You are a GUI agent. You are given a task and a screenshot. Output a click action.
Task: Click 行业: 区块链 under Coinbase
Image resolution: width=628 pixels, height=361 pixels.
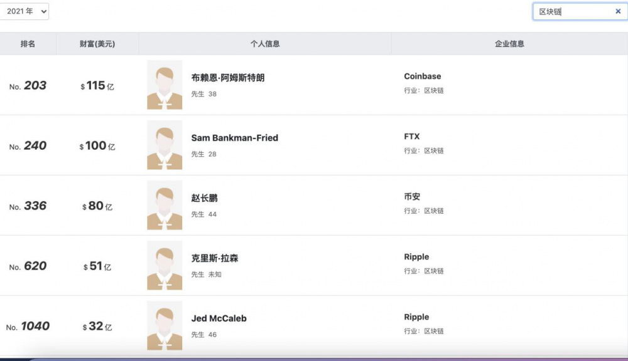click(x=424, y=91)
